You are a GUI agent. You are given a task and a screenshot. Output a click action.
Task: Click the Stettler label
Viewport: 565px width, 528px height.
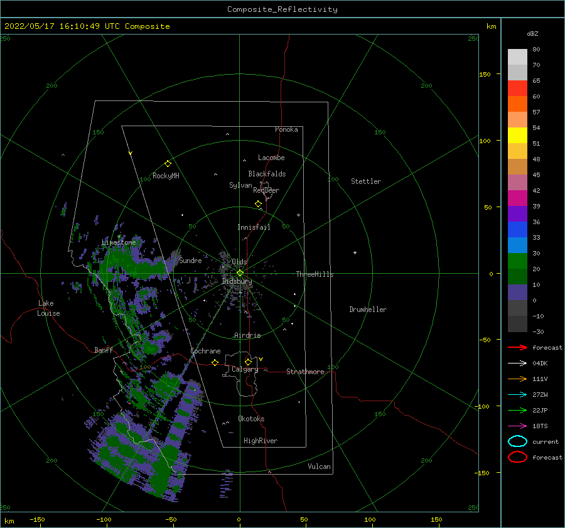pos(366,181)
